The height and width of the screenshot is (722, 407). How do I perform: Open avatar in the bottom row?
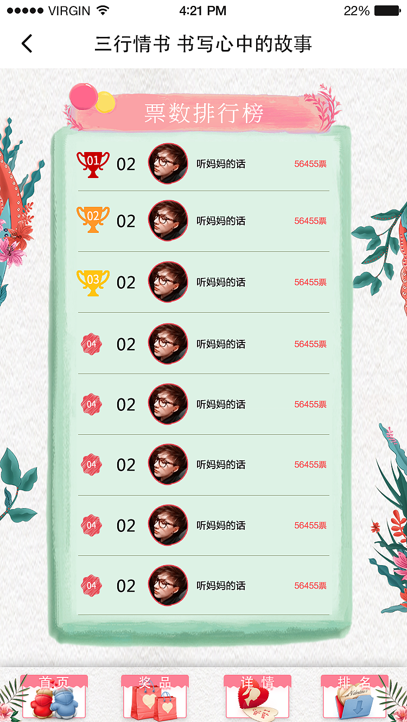168,585
